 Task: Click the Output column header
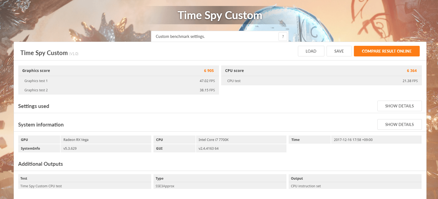355,178
